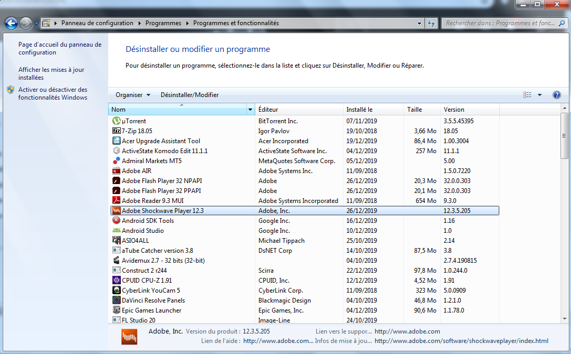The image size is (571, 354).
Task: Click the change view icon in the toolbar
Action: (527, 95)
